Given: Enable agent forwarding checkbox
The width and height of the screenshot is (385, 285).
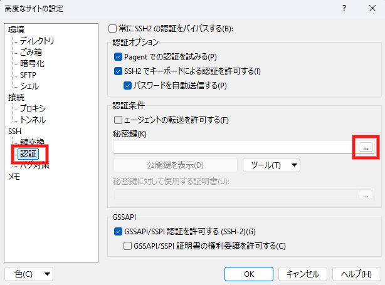Looking at the screenshot, I should [118, 120].
